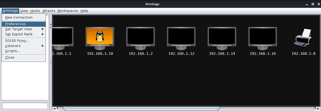Select the host monitor icon 192.168.1.12

(x=181, y=38)
